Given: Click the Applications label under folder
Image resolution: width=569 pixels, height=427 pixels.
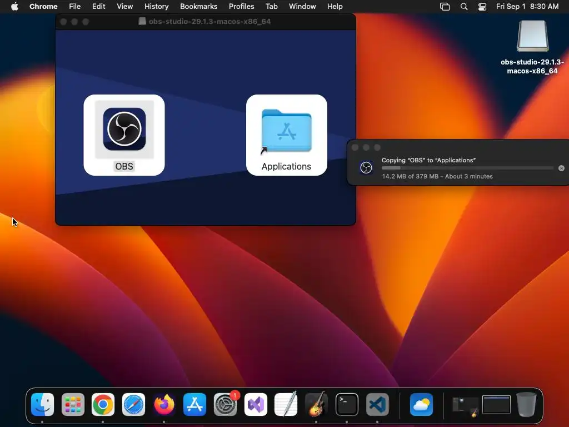Looking at the screenshot, I should click(x=286, y=166).
